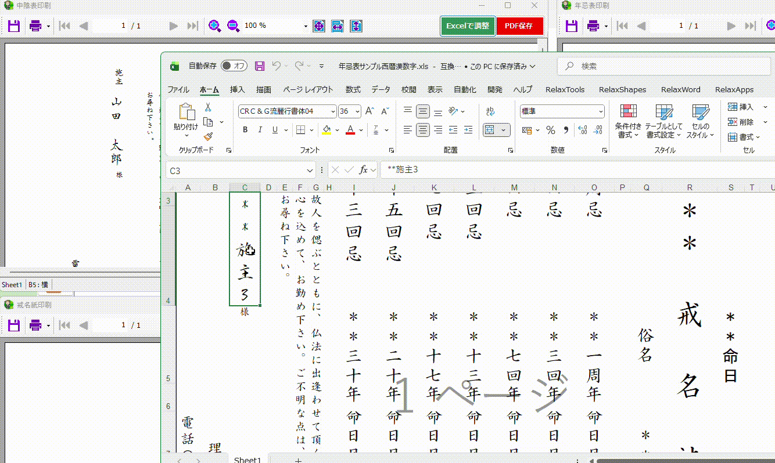Click zoom out magnifier in 中陰表印刷 toolbar
This screenshot has width=775, height=463.
(x=233, y=26)
